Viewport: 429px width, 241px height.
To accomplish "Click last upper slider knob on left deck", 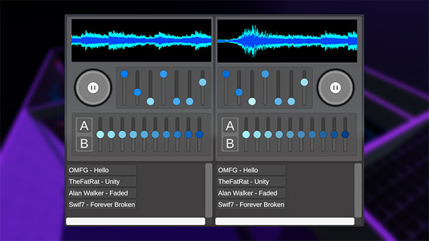I will pos(202,82).
